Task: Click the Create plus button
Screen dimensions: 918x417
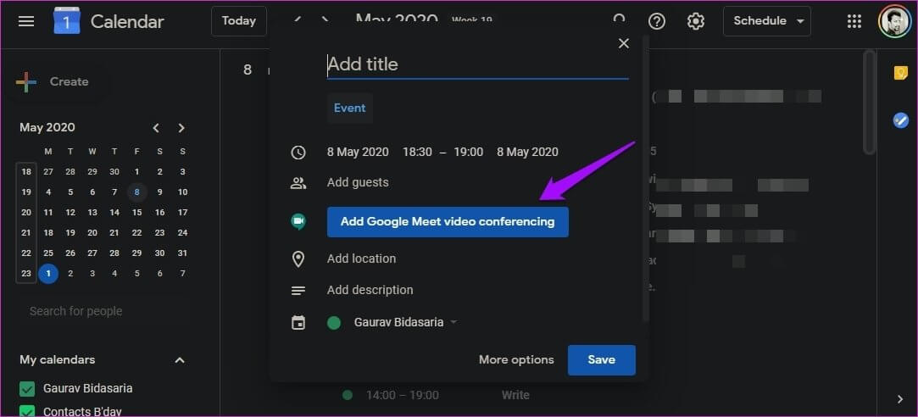Action: (x=53, y=82)
